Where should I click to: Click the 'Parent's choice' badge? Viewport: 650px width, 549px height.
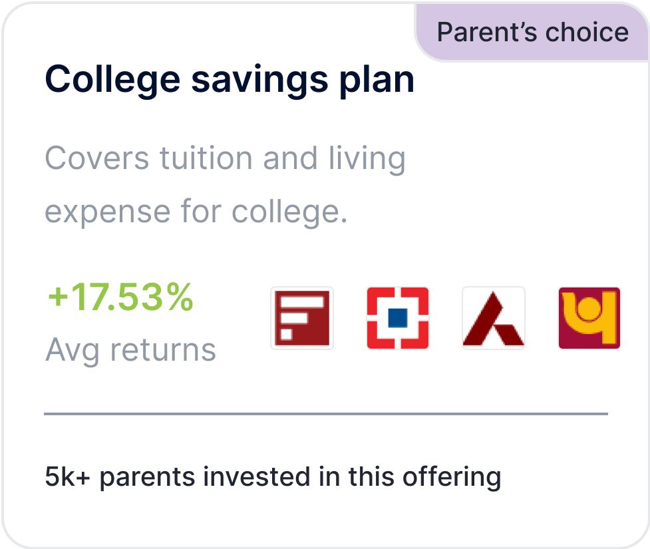[x=532, y=31]
